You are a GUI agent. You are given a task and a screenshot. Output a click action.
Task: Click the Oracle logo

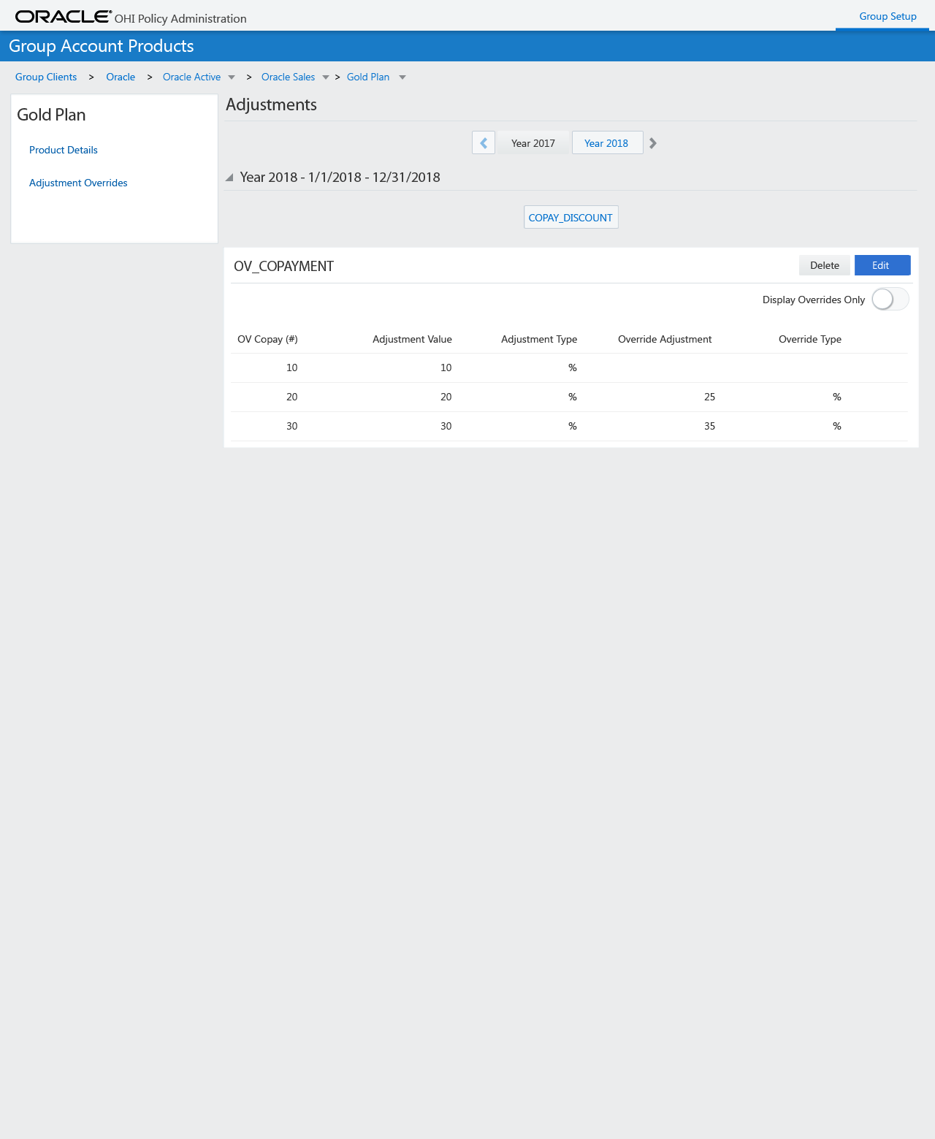pyautogui.click(x=64, y=17)
